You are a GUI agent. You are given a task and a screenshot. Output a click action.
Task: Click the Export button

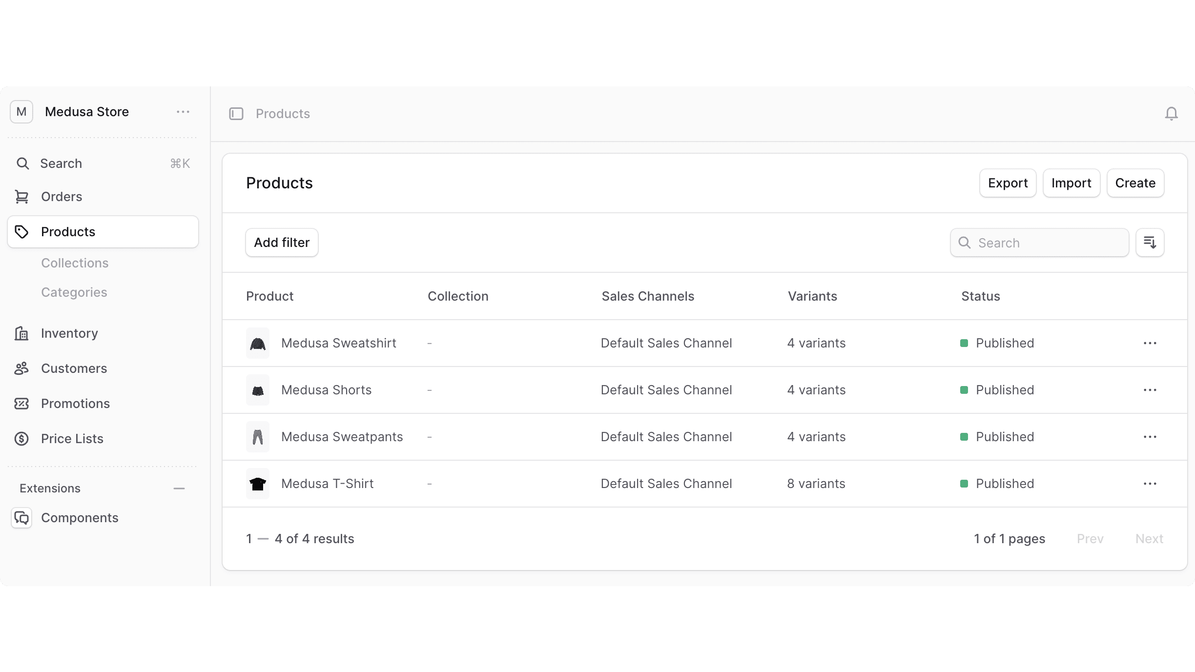(x=1008, y=183)
